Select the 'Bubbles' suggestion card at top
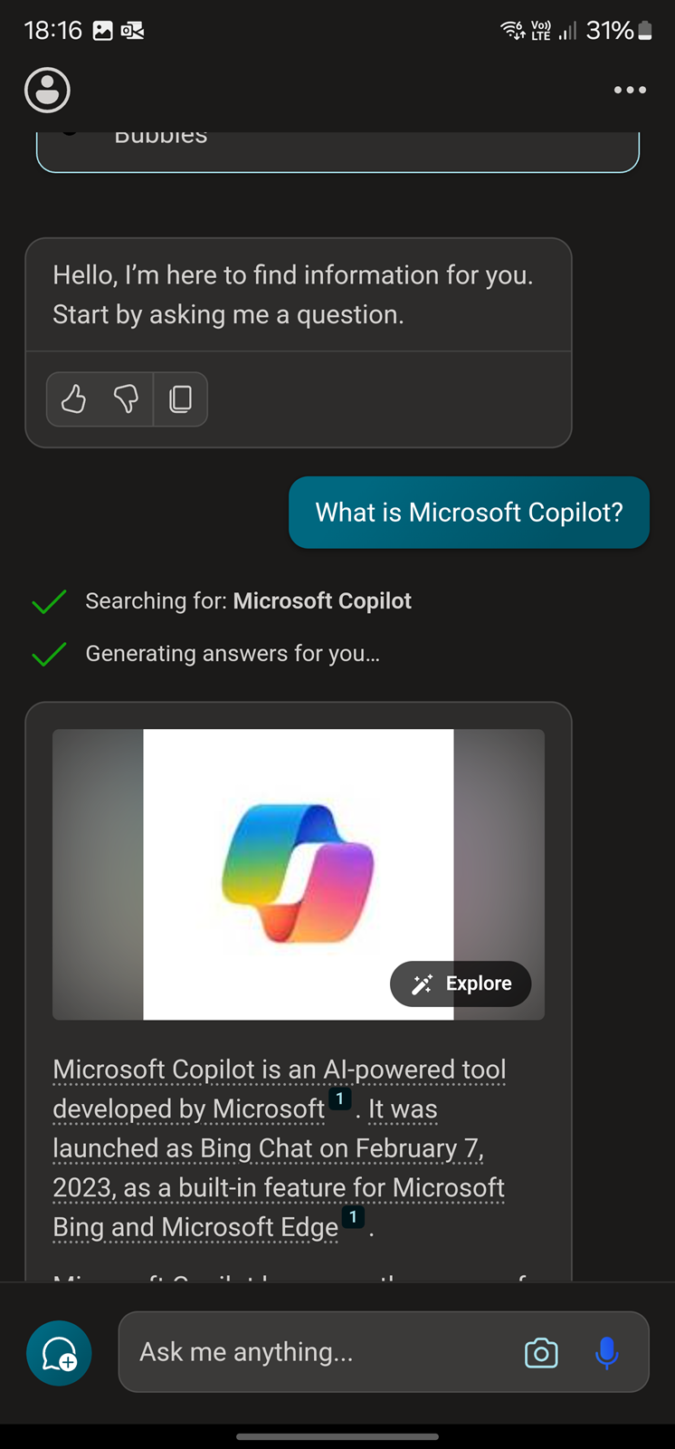This screenshot has height=1449, width=675. [x=337, y=150]
